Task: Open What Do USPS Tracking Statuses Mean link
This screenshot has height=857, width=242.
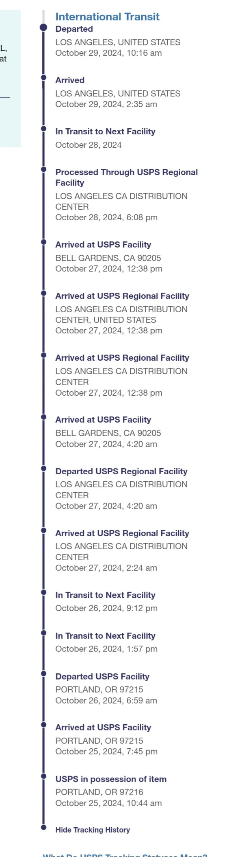Action: point(125,854)
